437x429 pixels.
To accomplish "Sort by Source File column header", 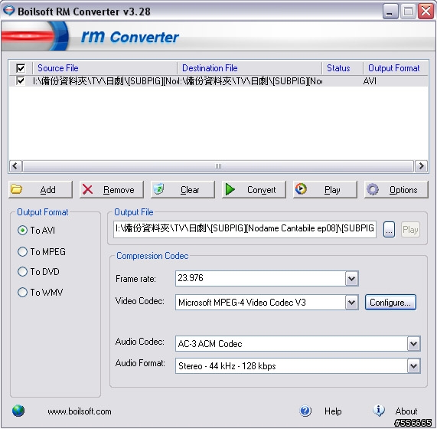I will [x=105, y=68].
